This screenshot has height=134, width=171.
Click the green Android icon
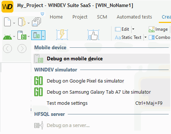7,37
